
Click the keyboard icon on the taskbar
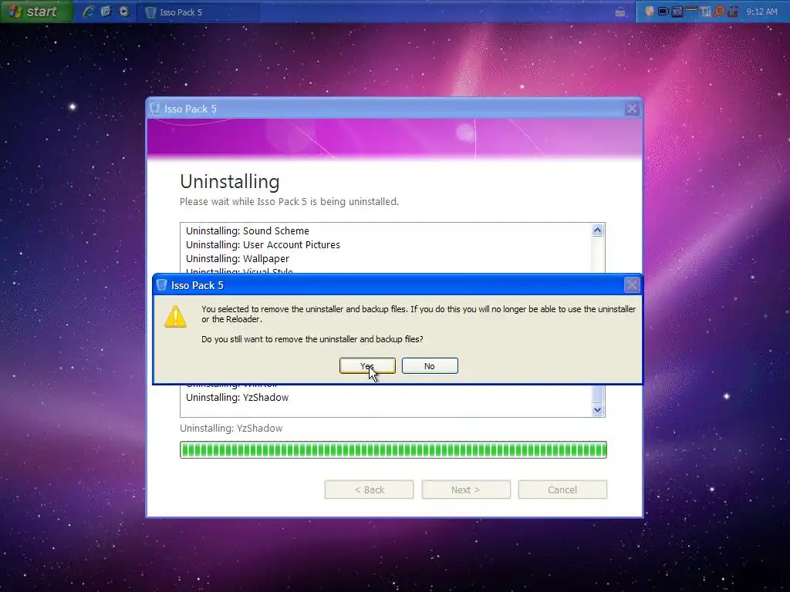[x=621, y=13]
